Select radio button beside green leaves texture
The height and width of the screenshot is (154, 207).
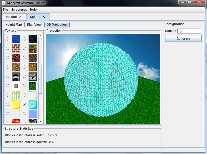click(x=24, y=86)
